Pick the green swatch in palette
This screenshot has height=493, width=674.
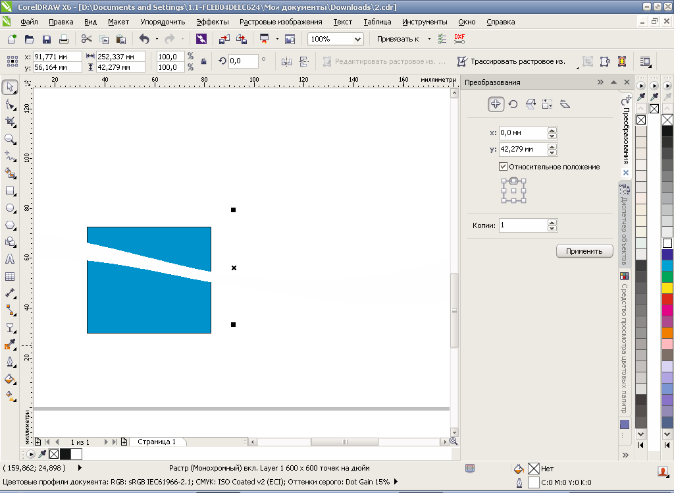tap(667, 277)
